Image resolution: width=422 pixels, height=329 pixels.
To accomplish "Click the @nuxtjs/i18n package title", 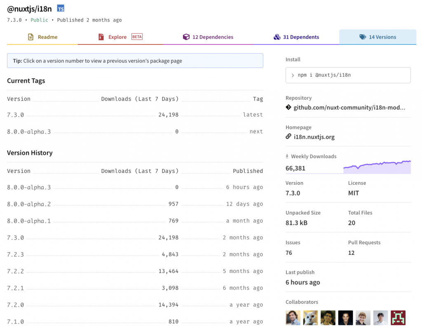I will click(x=29, y=9).
